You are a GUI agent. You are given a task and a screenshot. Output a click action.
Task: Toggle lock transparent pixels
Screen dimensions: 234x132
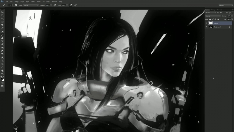[210, 19]
